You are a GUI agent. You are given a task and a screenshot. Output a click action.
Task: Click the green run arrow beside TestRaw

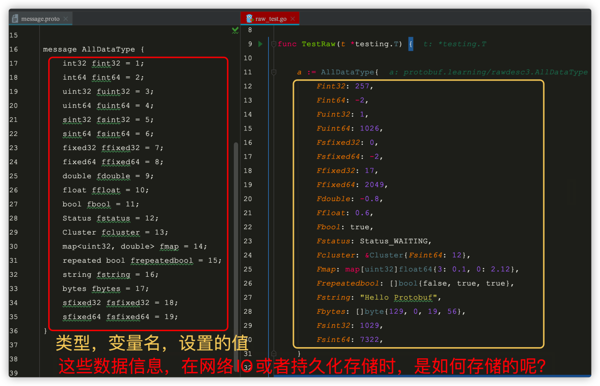click(x=260, y=44)
